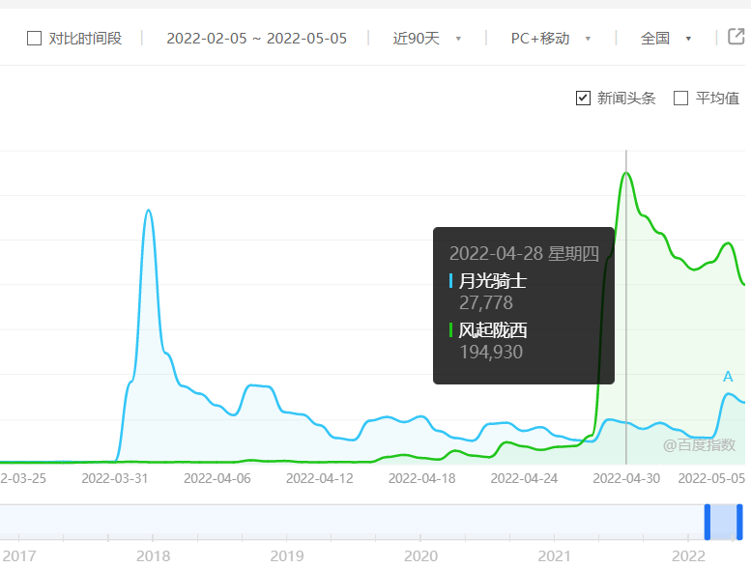The height and width of the screenshot is (568, 751).
Task: Click the x-axis label 2022-04-30
Action: [626, 478]
